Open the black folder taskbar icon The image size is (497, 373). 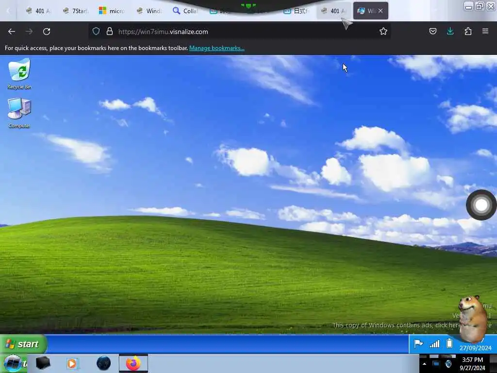[x=43, y=363]
